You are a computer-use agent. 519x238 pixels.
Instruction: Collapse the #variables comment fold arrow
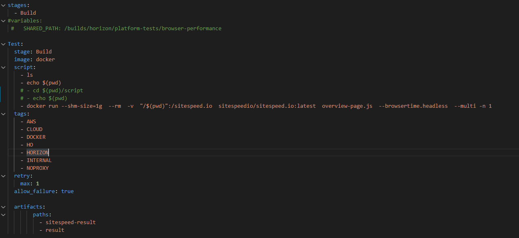(x=3, y=21)
